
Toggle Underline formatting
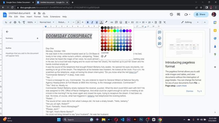point(96,22)
